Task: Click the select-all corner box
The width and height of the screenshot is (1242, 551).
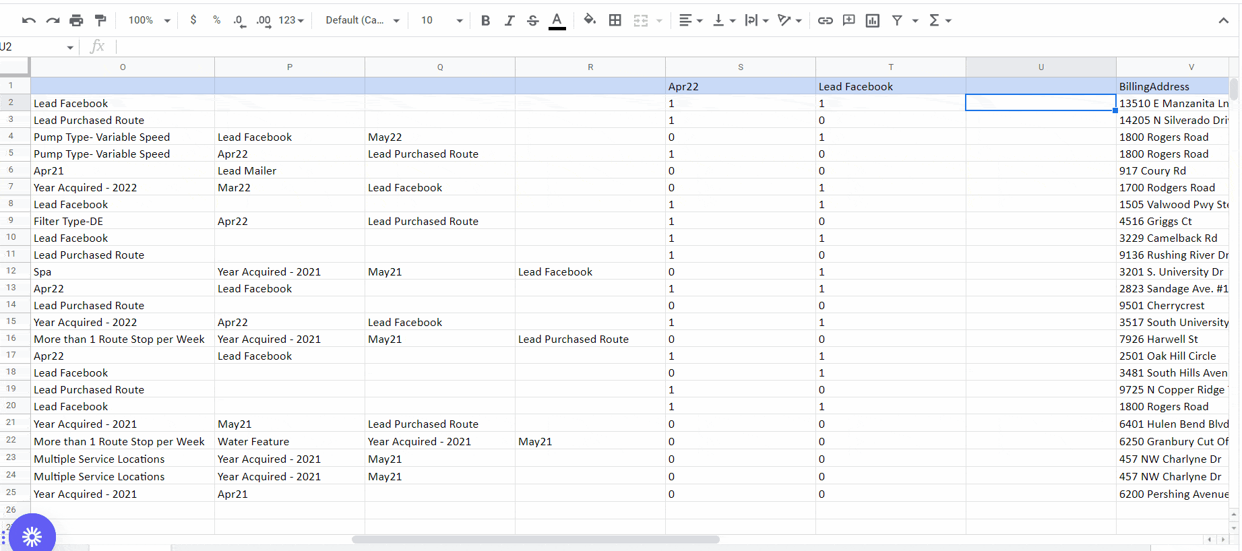Action: [14, 67]
